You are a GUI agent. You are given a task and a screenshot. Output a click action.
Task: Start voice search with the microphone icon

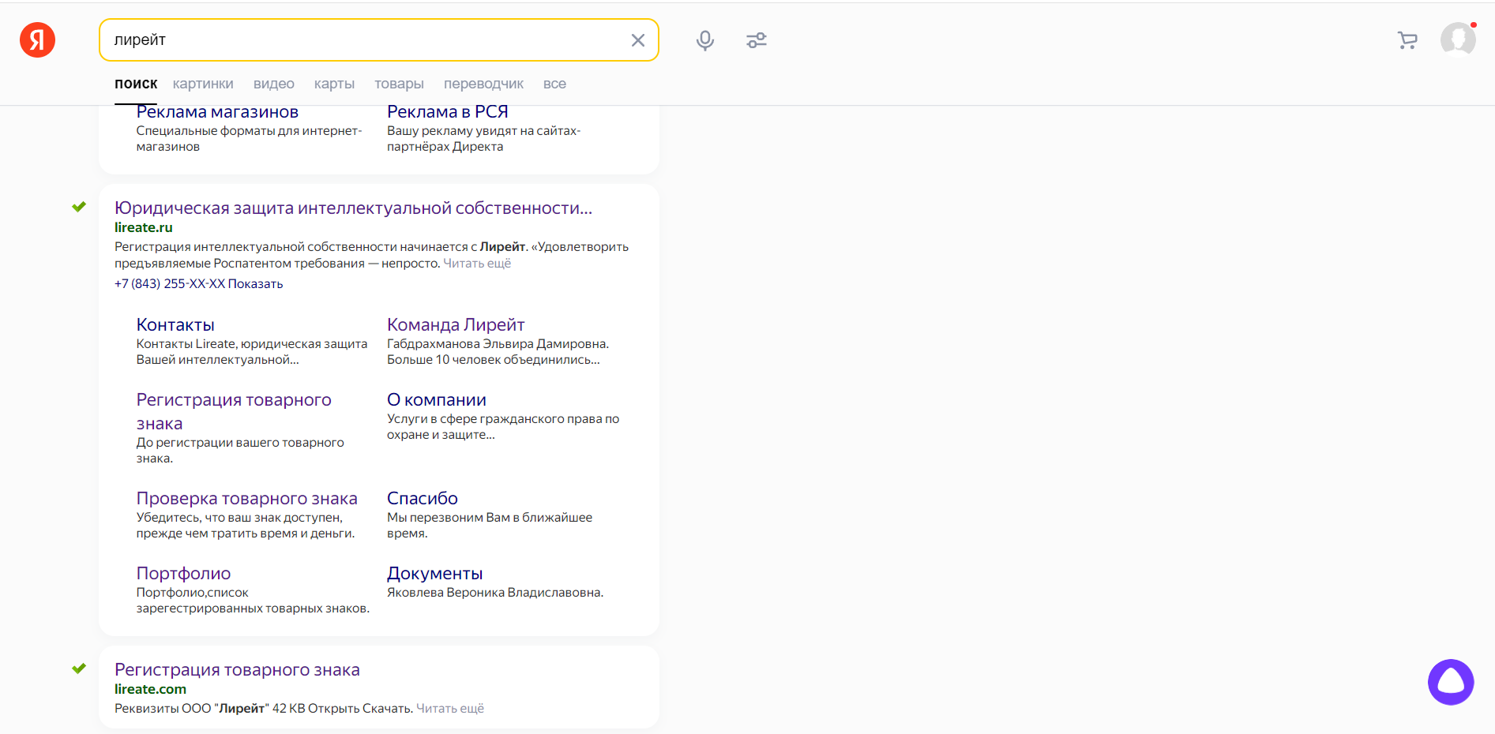705,40
